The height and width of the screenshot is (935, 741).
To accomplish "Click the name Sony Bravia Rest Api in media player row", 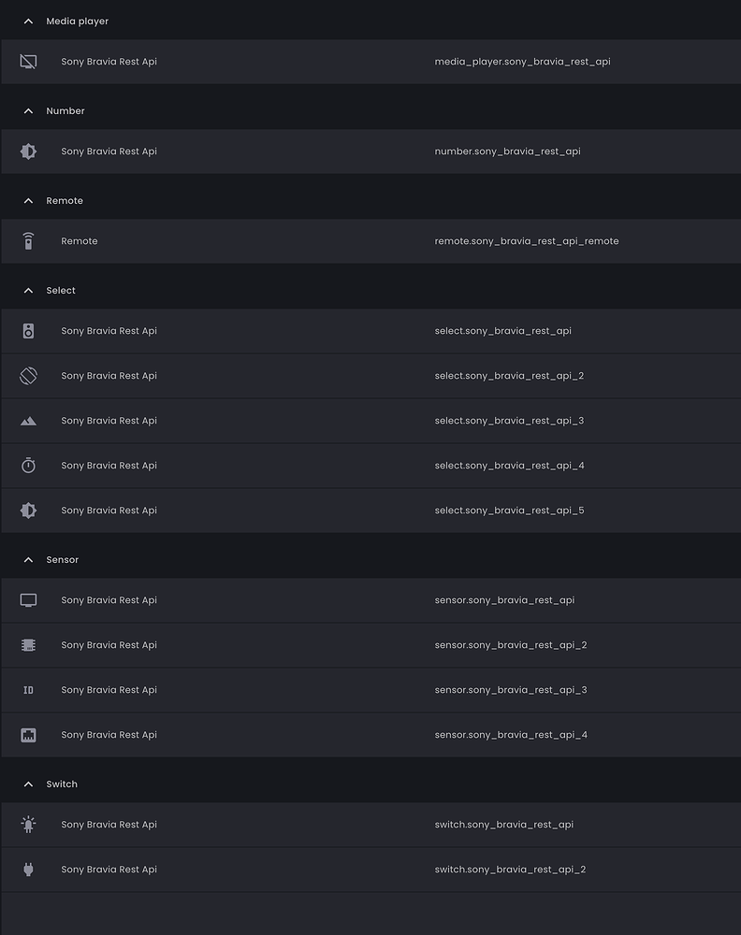I will pyautogui.click(x=109, y=62).
